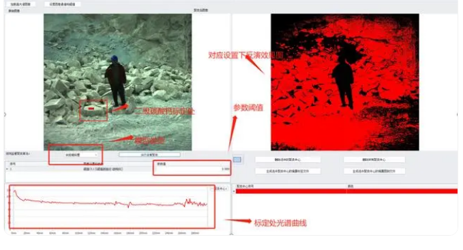Click the small blue rectangle icon beside the buttons
Image resolution: width=463 pixels, height=250 pixels.
[237, 160]
